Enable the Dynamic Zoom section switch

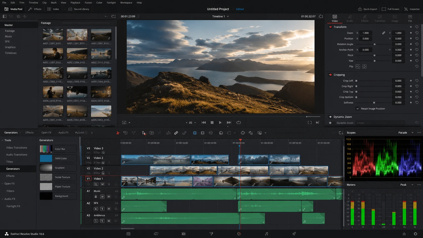tap(330, 117)
